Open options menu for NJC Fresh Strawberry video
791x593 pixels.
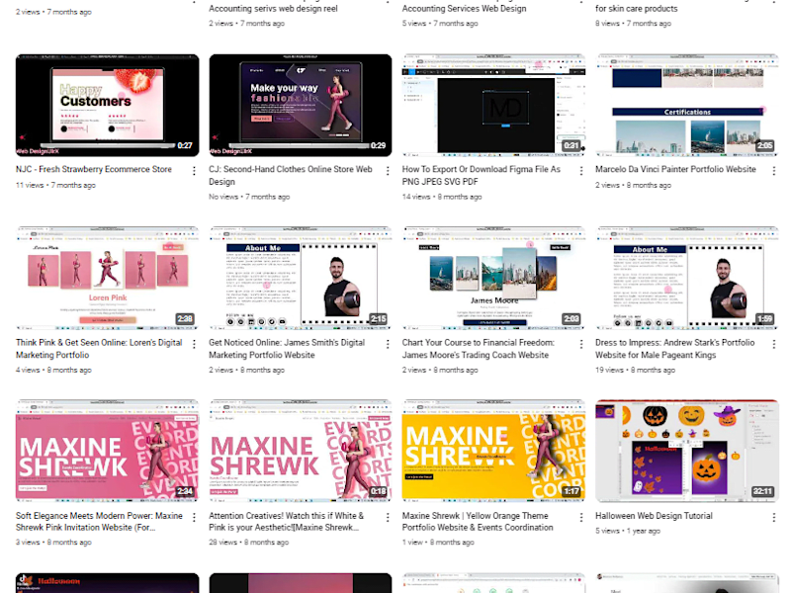coord(194,171)
